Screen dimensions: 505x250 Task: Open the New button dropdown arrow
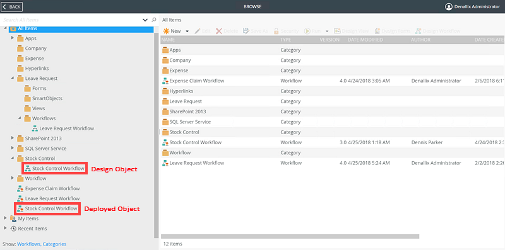click(x=187, y=31)
